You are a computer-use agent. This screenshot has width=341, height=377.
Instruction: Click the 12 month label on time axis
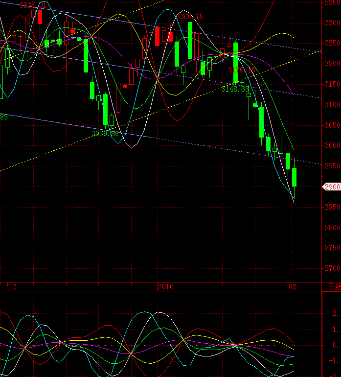click(12, 286)
